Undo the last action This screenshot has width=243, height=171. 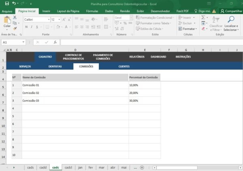tap(14, 3)
